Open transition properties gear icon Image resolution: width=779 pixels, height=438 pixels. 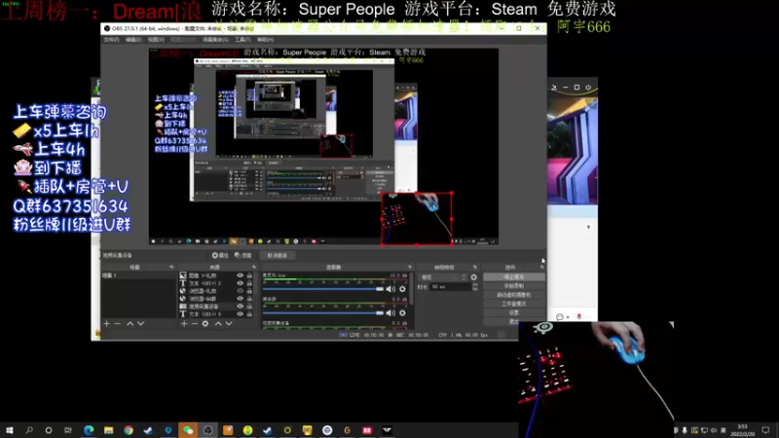point(473,277)
